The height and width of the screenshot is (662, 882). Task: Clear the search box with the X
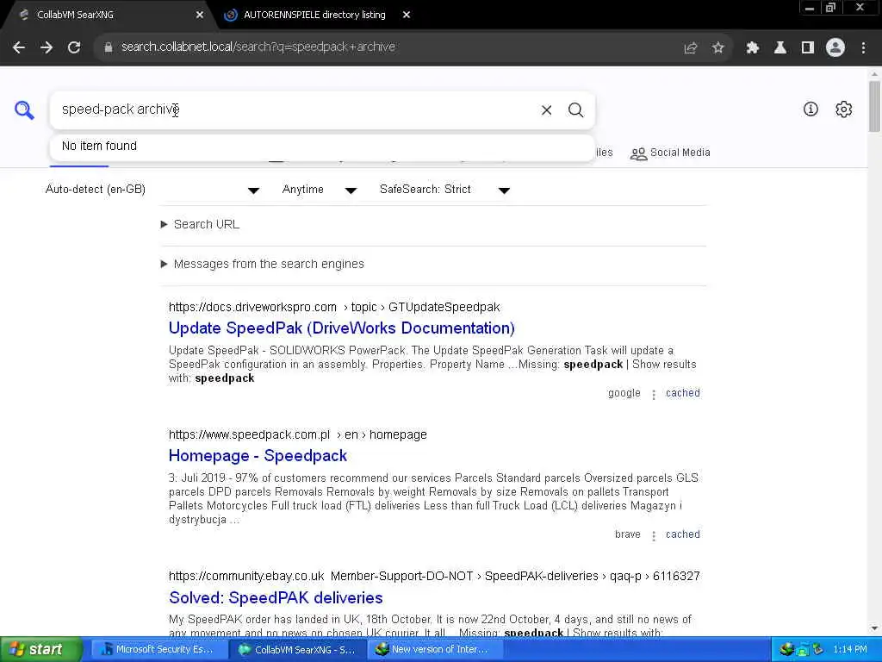point(546,110)
